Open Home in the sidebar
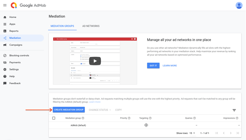Image resolution: width=246 pixels, height=140 pixels. [x=22, y=17]
